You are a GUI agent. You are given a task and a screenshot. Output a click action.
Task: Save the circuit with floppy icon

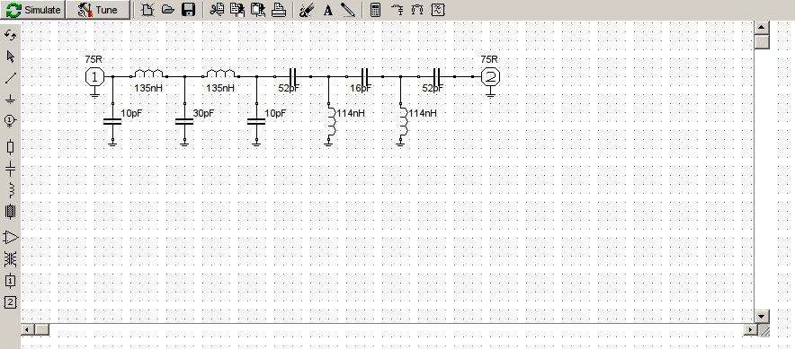coord(189,10)
